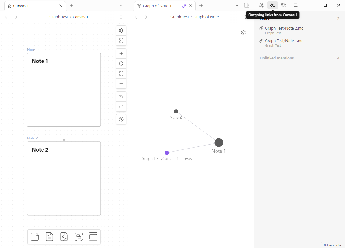Add new tab next to Canvas 1

(71, 5)
